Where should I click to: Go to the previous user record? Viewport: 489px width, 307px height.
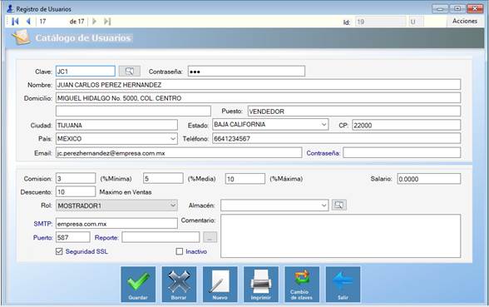tap(28, 22)
